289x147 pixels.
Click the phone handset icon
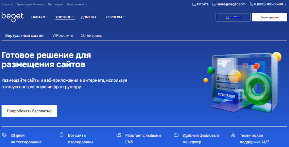pos(251,4)
